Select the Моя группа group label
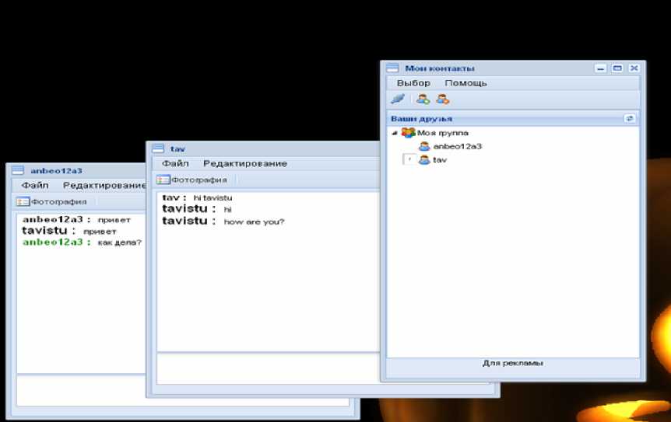 443,133
